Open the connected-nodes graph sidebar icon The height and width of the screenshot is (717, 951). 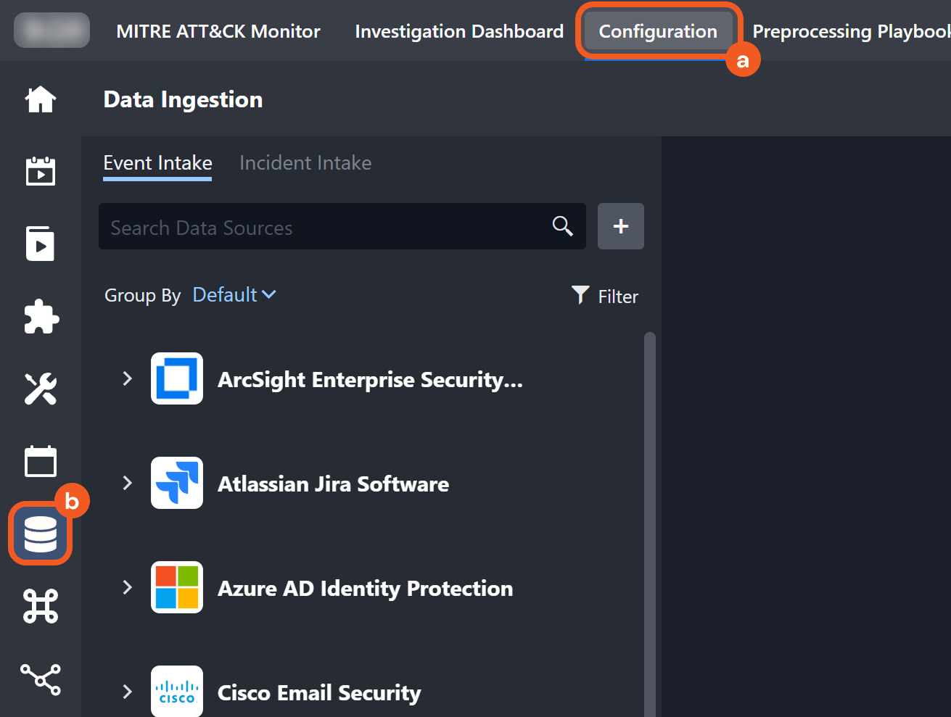coord(41,679)
